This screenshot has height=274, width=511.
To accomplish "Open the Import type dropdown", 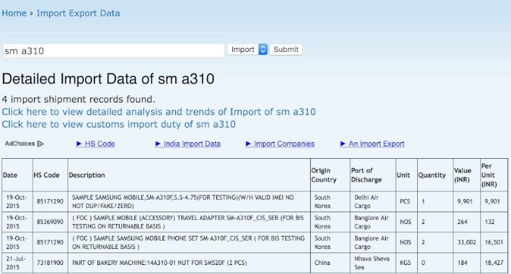I will coord(248,49).
